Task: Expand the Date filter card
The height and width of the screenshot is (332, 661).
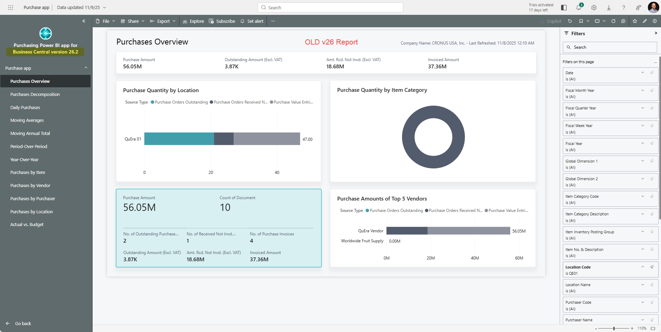Action: click(x=643, y=72)
